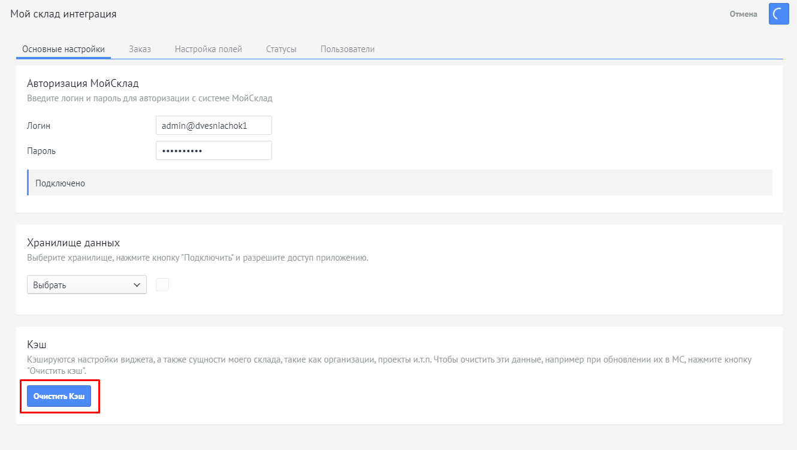Image resolution: width=797 pixels, height=450 pixels.
Task: Toggle the square box beside Выбрать
Action: 162,285
